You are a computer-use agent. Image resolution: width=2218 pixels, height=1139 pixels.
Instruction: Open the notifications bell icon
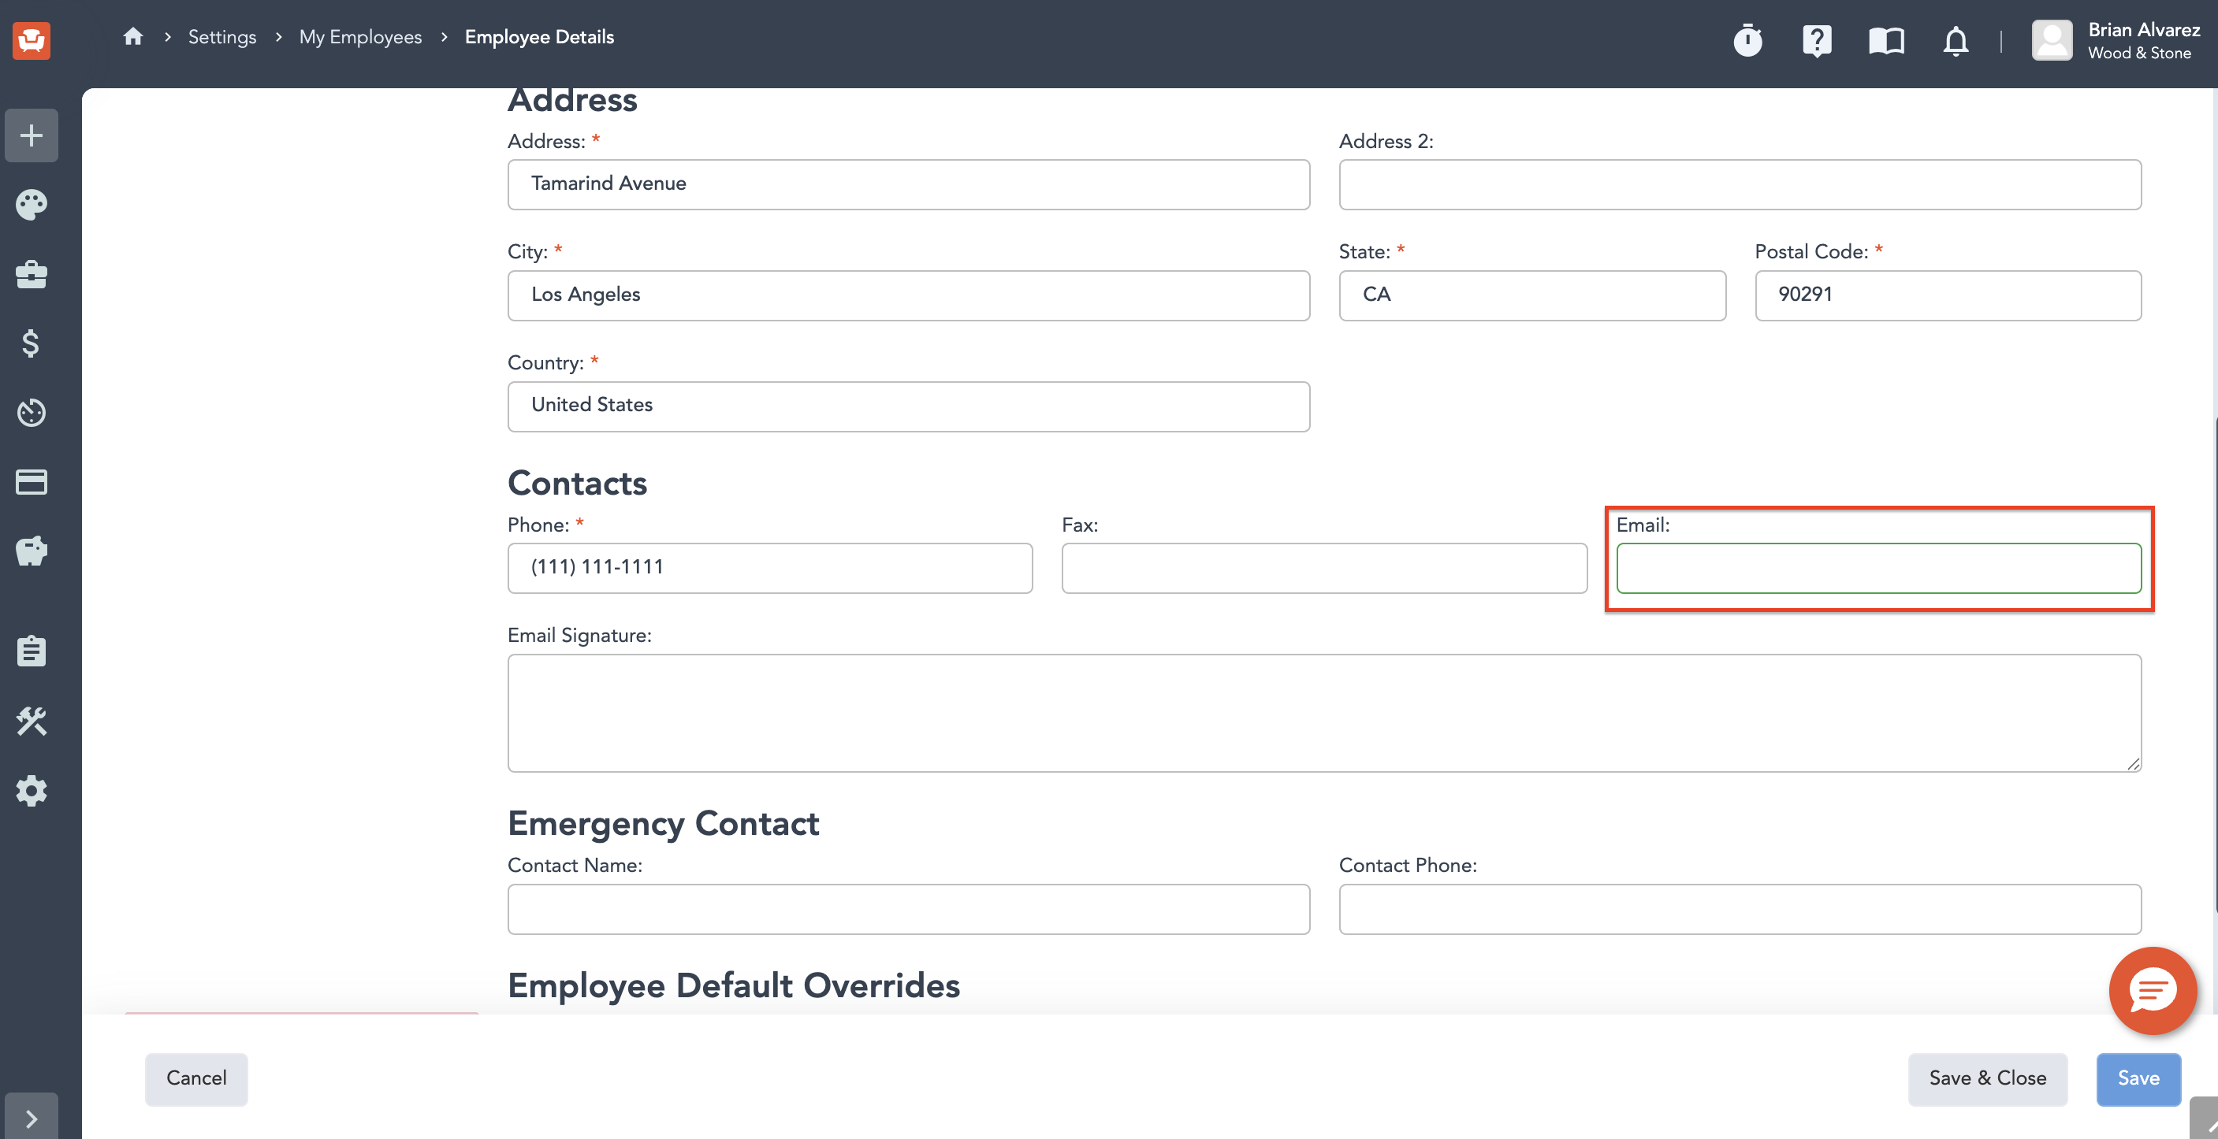pyautogui.click(x=1956, y=40)
